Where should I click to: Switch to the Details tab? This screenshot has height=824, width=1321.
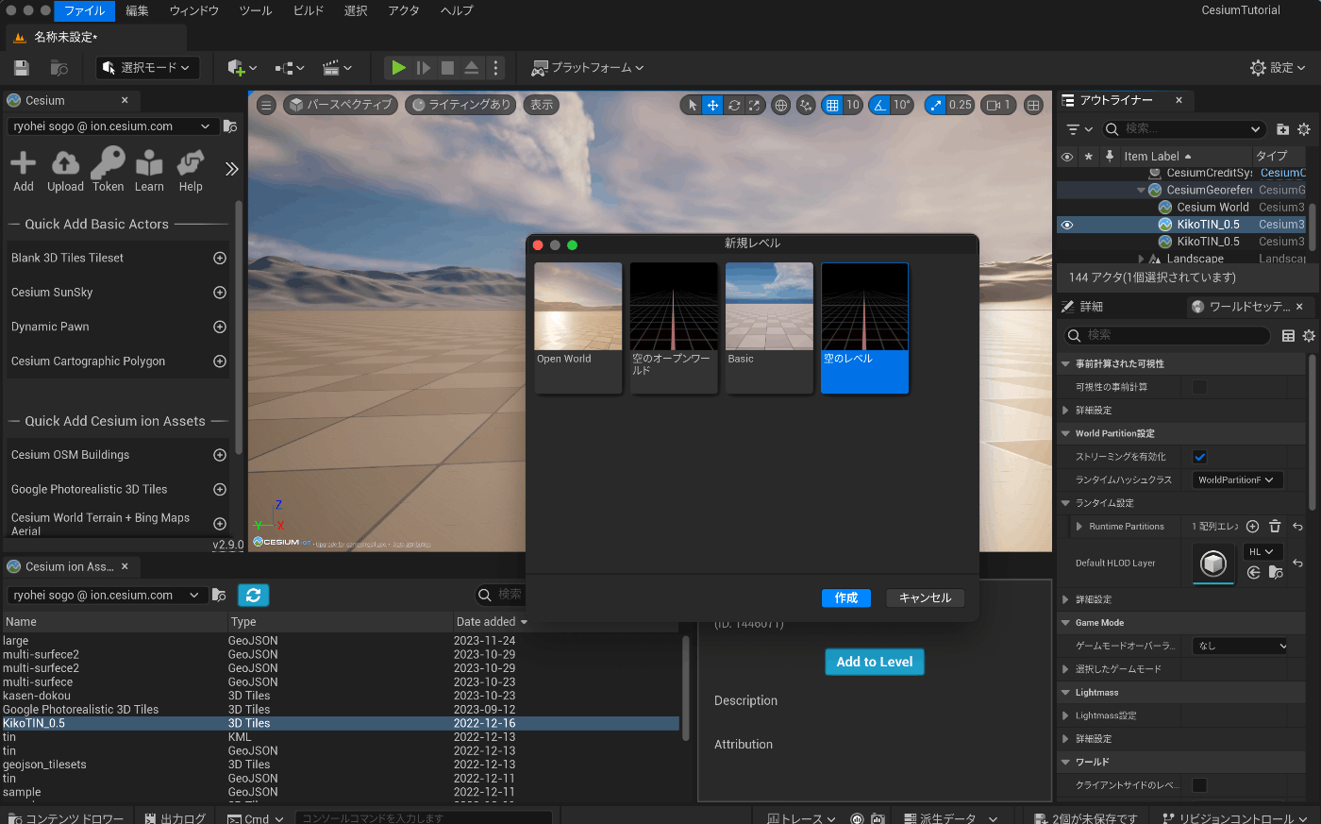tap(1083, 307)
